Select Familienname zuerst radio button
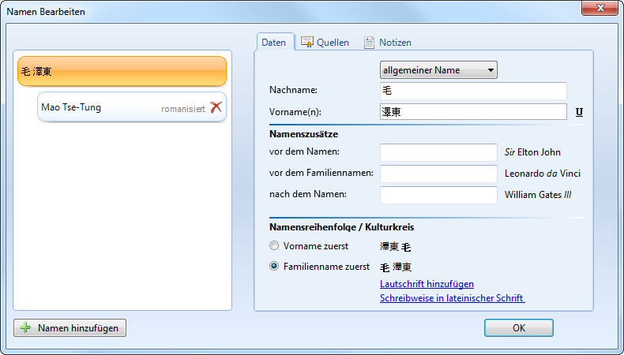The height and width of the screenshot is (355, 624). coord(274,267)
